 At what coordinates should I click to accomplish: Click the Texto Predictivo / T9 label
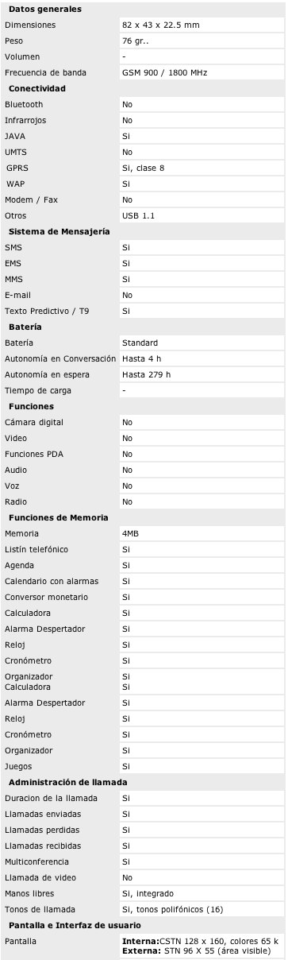tap(47, 311)
